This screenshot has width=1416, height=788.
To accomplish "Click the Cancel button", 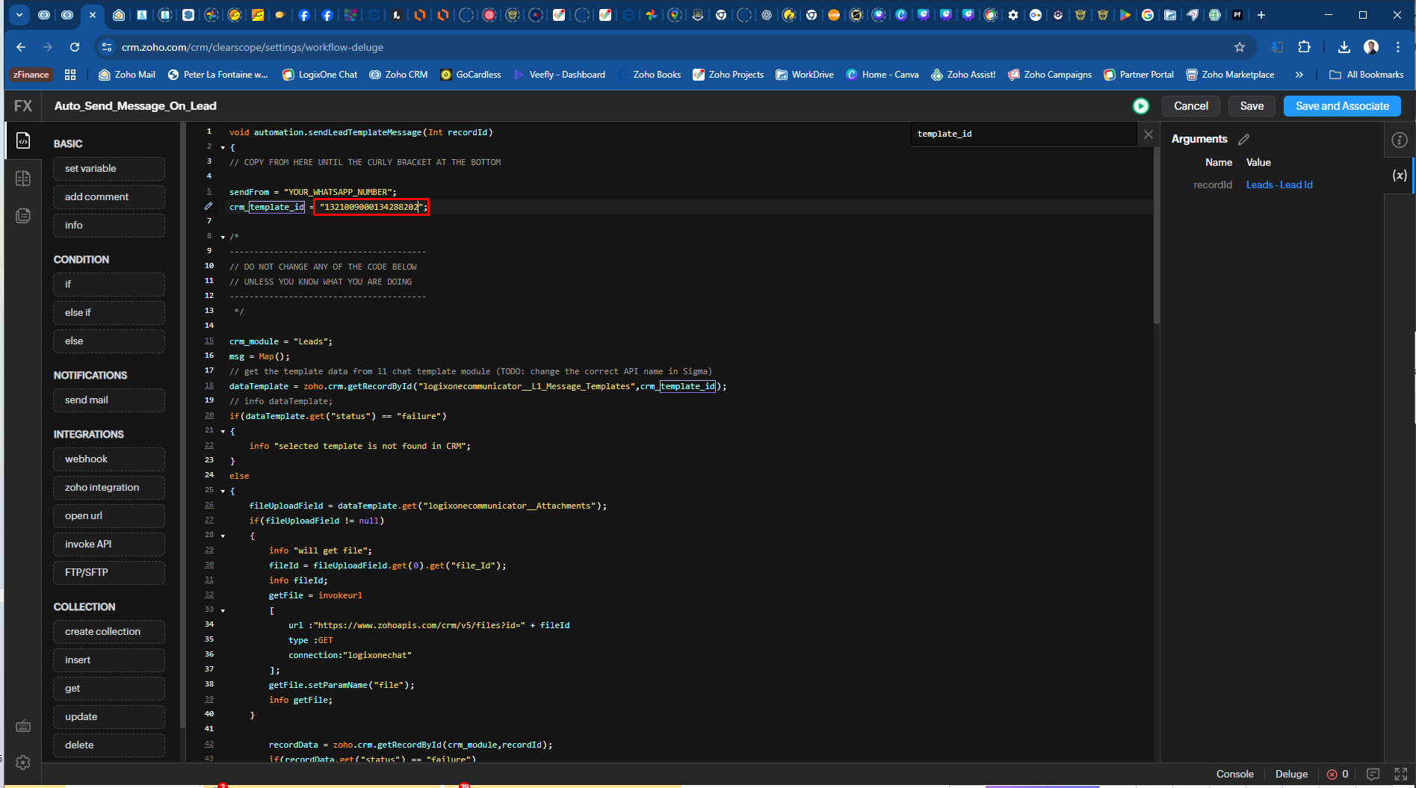I will pos(1191,106).
